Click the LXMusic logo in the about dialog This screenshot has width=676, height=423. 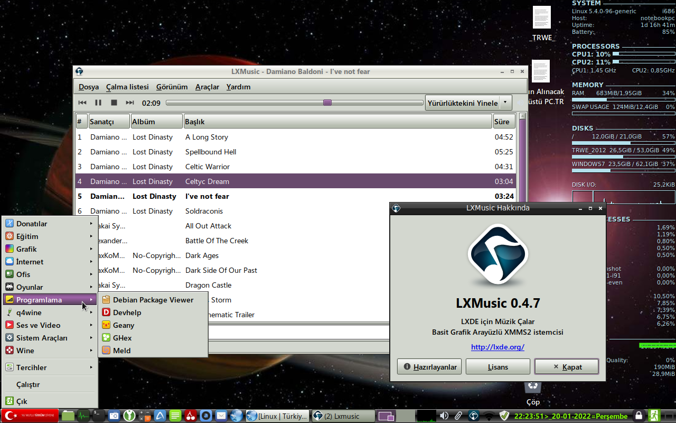497,255
